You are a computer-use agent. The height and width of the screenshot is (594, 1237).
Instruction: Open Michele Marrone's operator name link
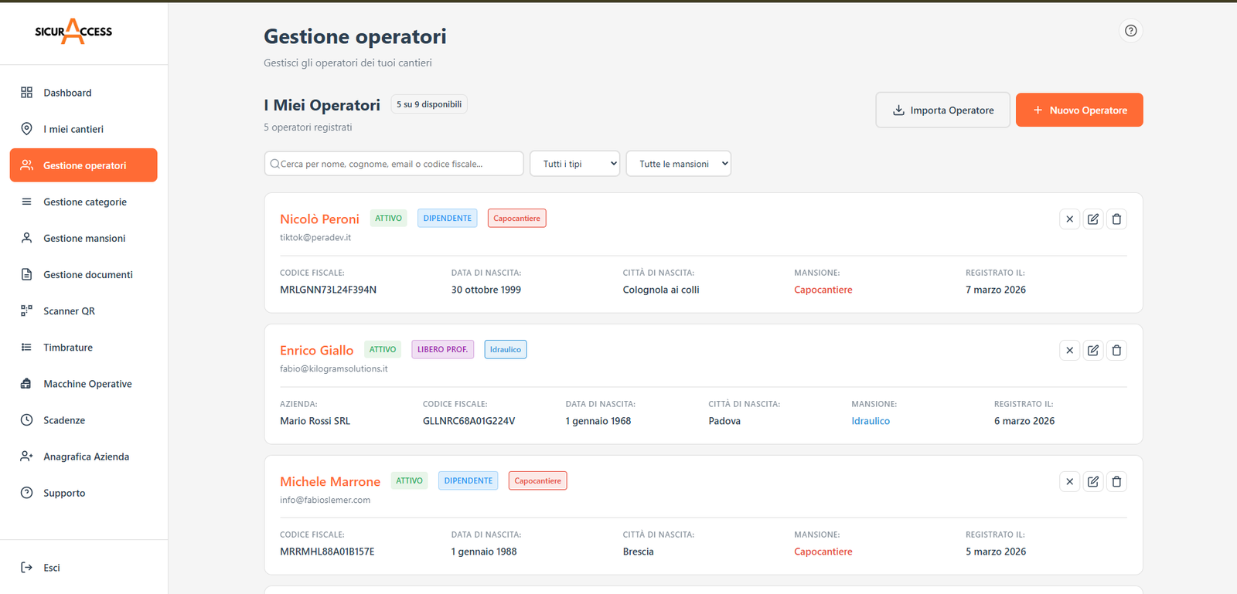point(330,482)
